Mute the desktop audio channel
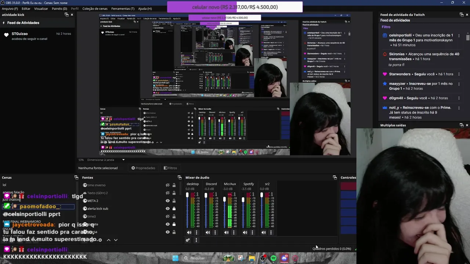470x264 pixels. (x=189, y=232)
